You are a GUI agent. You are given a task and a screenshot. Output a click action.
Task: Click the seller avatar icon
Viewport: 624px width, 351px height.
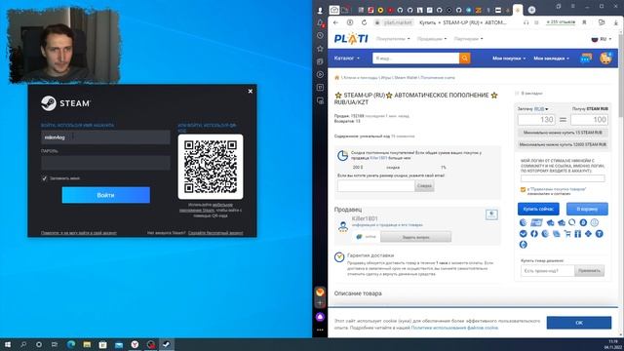coord(342,226)
